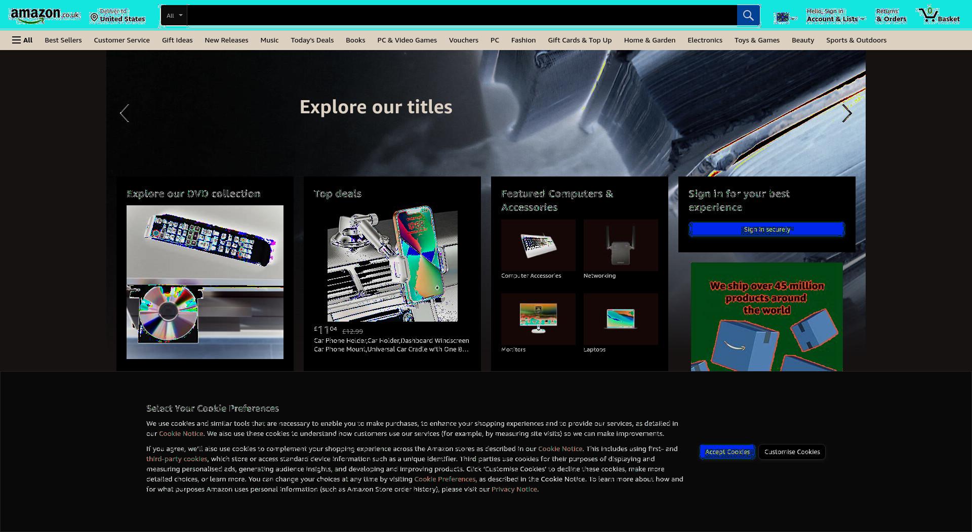Open Best Sellers
The image size is (972, 532).
63,40
